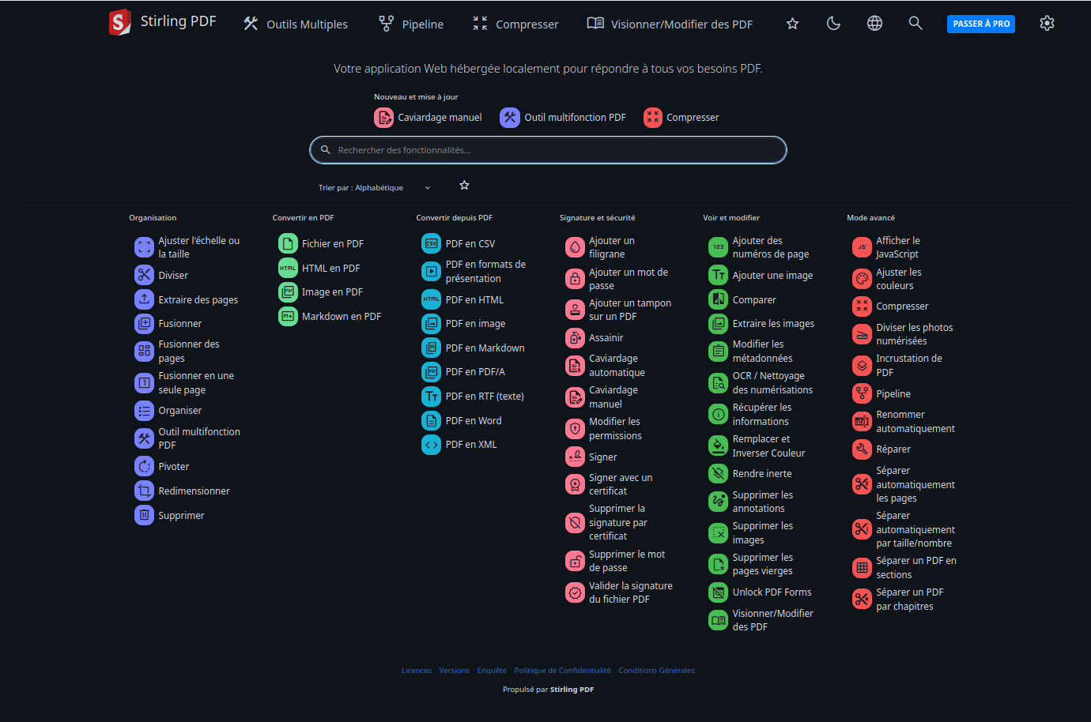Click the Stirling PDF logo icon

point(119,22)
